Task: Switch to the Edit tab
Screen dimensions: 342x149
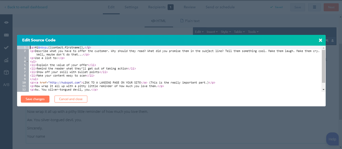Action: tap(111, 7)
